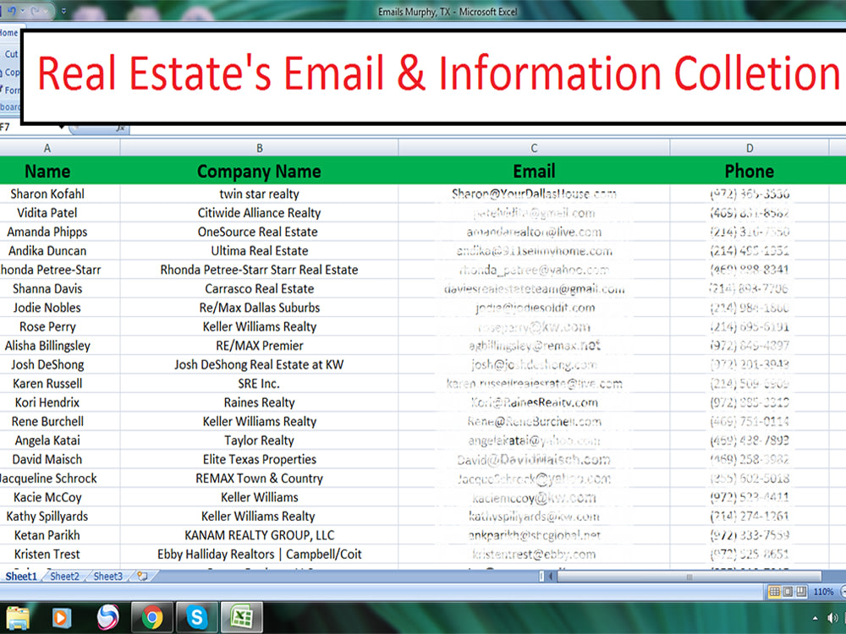Click the volume speaker icon in the tray

point(832,618)
